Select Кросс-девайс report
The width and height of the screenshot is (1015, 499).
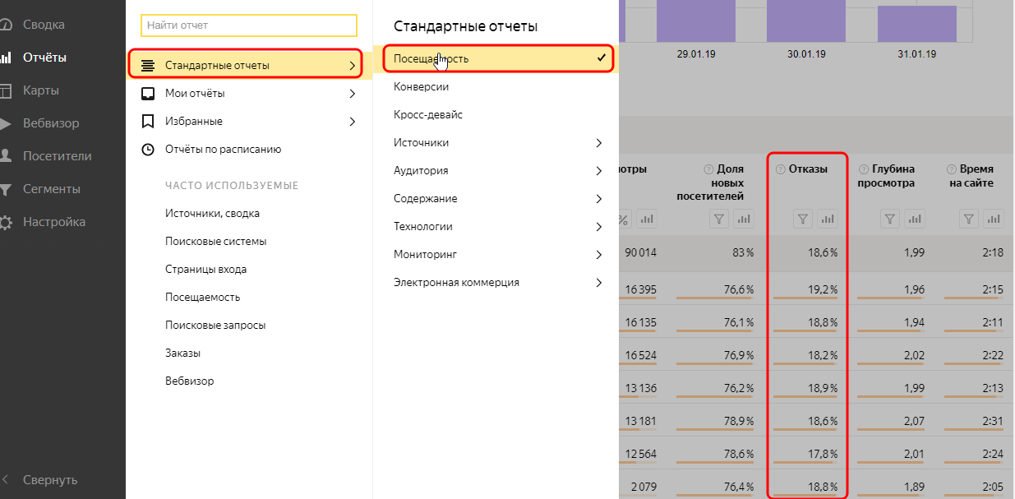(x=428, y=115)
